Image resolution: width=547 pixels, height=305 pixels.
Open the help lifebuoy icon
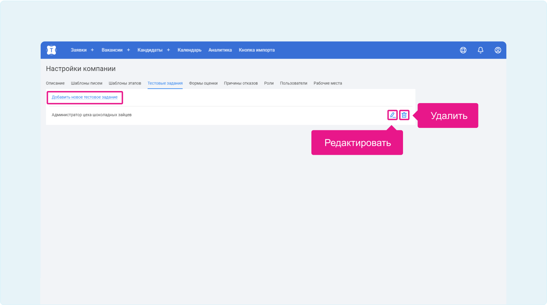click(463, 50)
